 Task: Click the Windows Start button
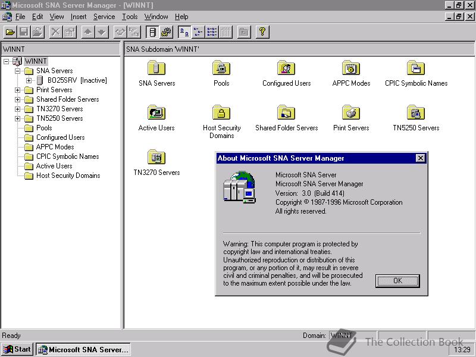point(17,349)
